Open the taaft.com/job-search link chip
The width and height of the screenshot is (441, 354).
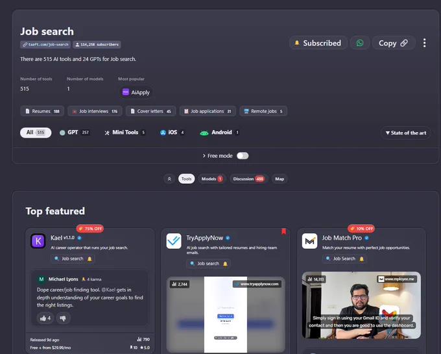tap(45, 45)
